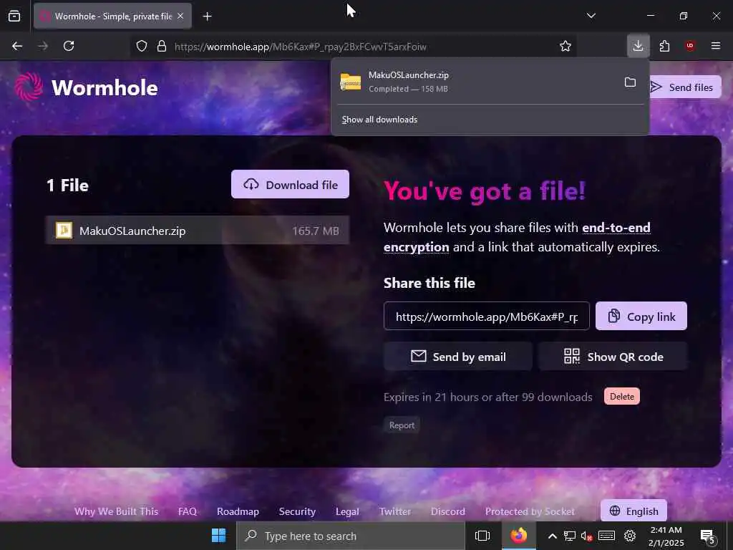Image resolution: width=733 pixels, height=550 pixels.
Task: Bookmark this page with the star
Action: tap(565, 47)
